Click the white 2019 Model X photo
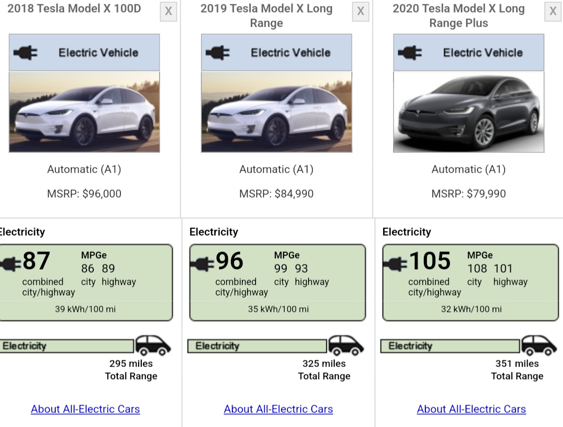 click(x=276, y=112)
